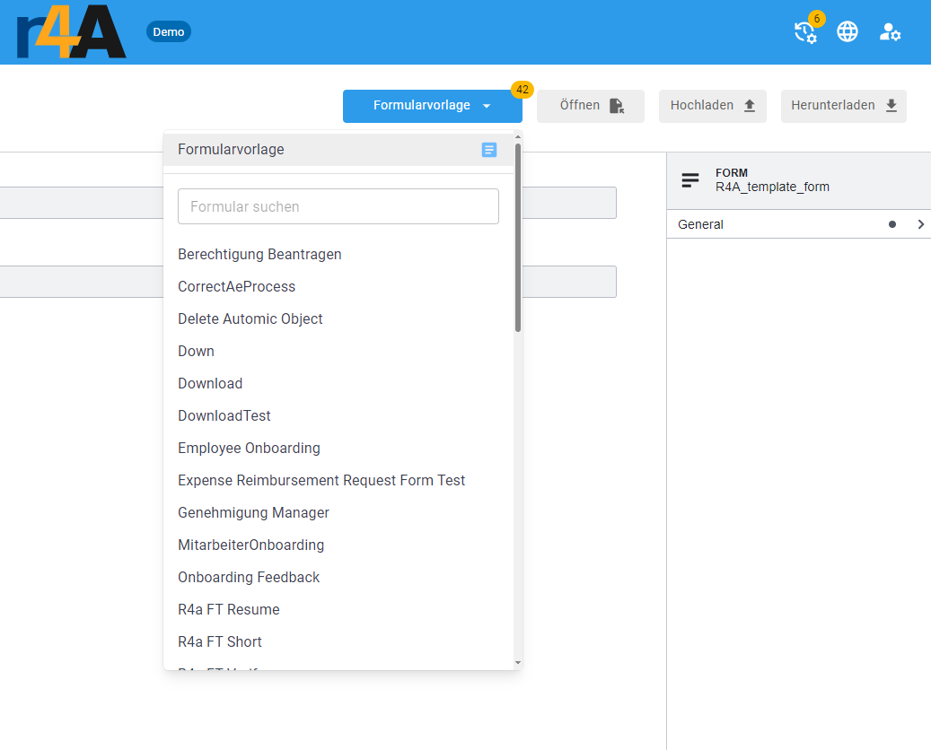
Task: Click the FORM panel lines icon
Action: click(x=690, y=180)
